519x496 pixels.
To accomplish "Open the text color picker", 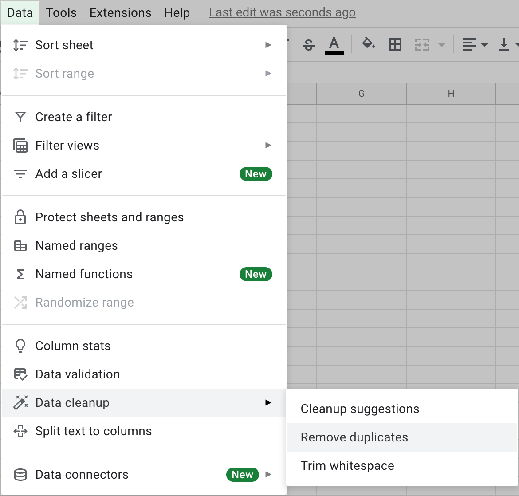I will pyautogui.click(x=334, y=44).
